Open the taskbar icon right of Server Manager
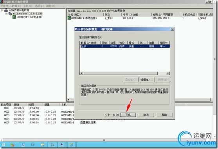Viewport: 218px width, 149px height. (x=23, y=145)
